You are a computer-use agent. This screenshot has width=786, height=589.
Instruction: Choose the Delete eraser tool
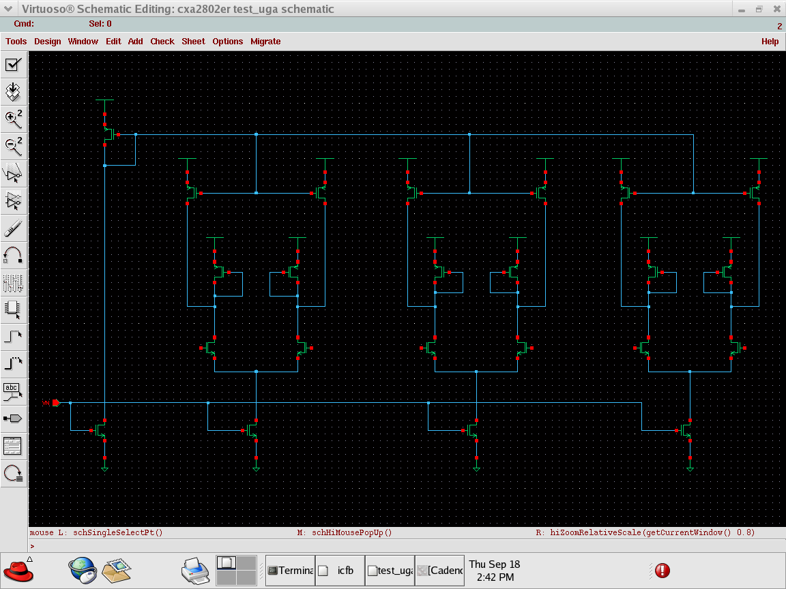[x=14, y=228]
